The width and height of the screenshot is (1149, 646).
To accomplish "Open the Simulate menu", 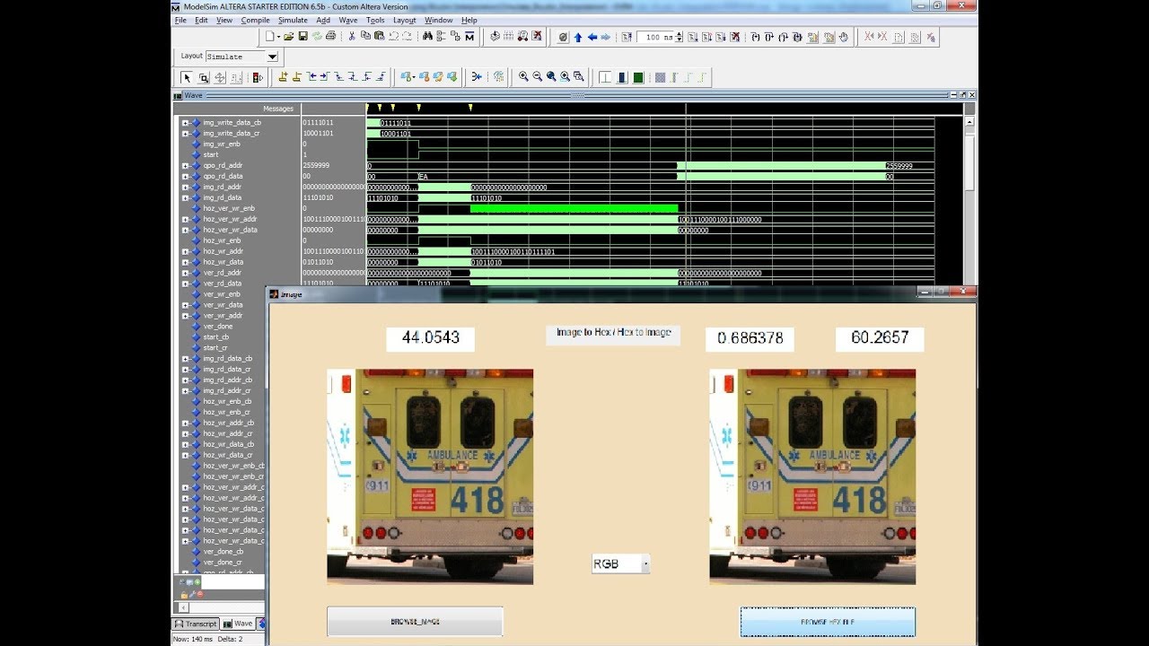I will (293, 20).
